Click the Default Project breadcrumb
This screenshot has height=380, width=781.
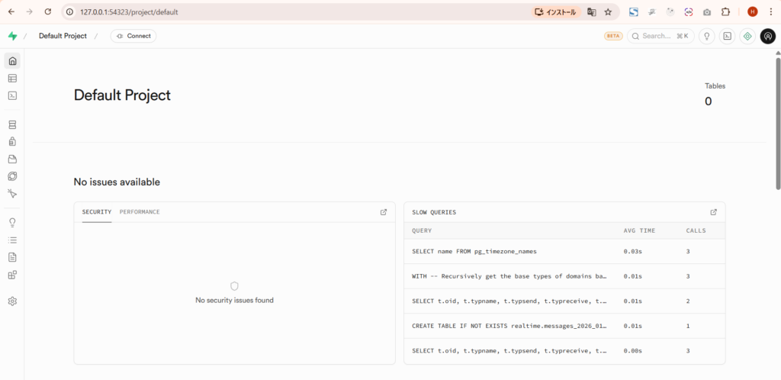point(63,36)
